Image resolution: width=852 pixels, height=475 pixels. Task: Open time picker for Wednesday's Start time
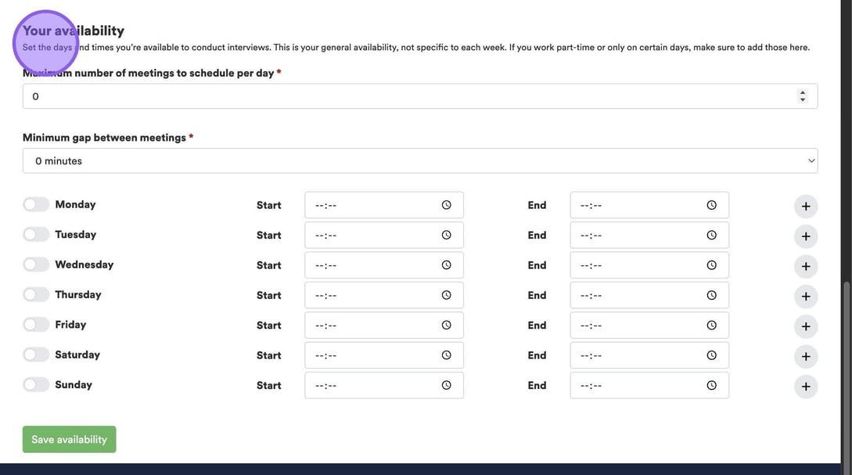[446, 265]
